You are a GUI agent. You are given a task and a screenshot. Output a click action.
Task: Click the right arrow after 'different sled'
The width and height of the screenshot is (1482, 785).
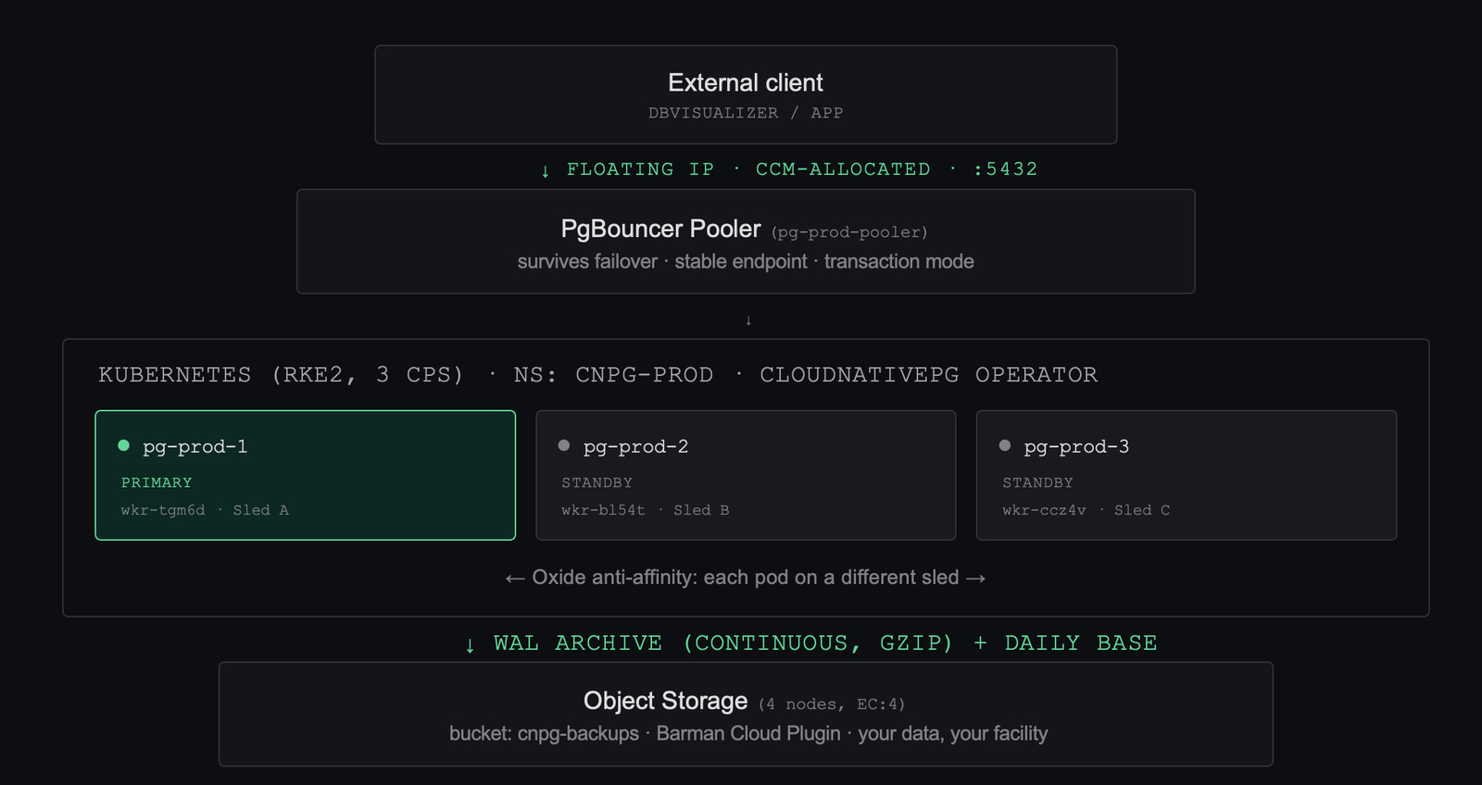pyautogui.click(x=975, y=579)
